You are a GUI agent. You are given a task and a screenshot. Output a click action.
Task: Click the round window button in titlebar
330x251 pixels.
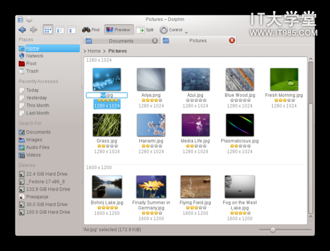pyautogui.click(x=29, y=19)
